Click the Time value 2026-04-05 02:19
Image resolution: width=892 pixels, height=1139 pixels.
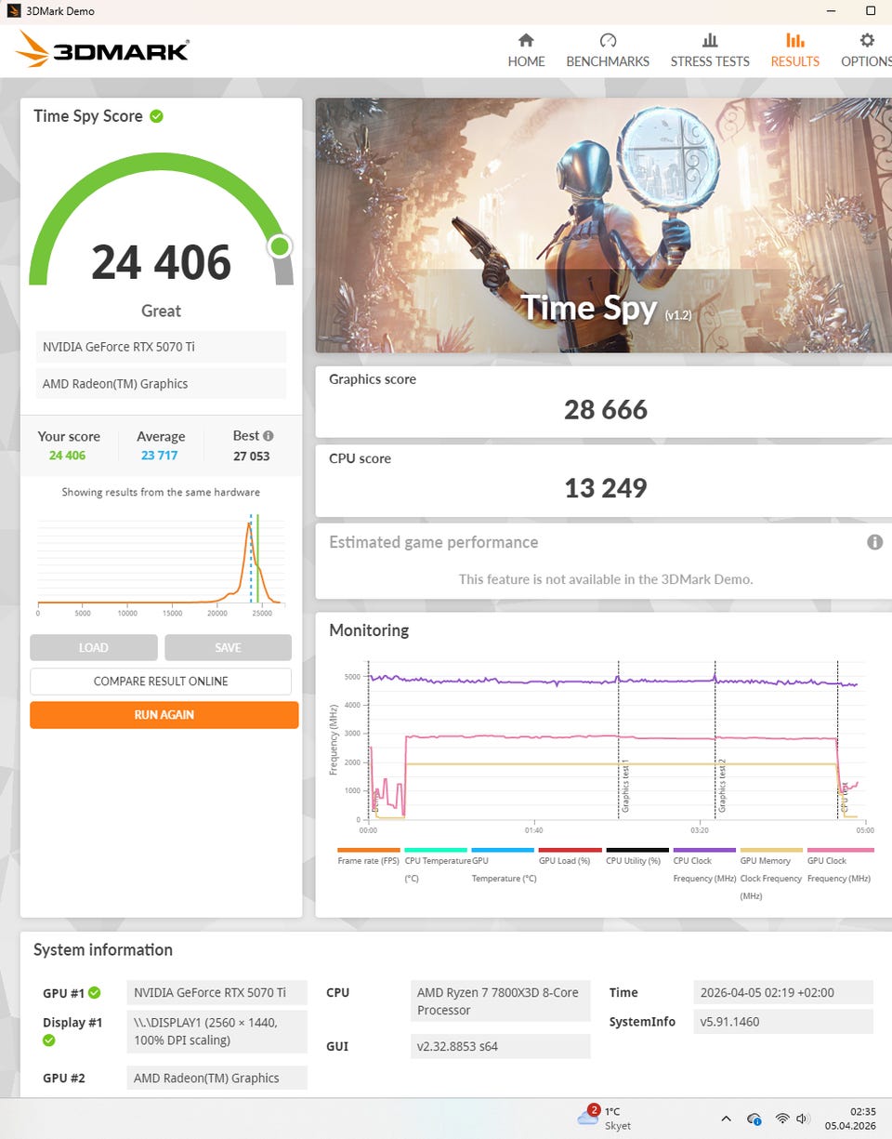coord(783,992)
